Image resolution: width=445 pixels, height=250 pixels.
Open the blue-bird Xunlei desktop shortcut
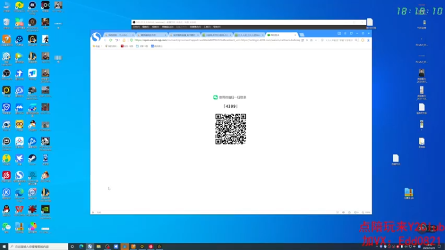click(x=19, y=158)
